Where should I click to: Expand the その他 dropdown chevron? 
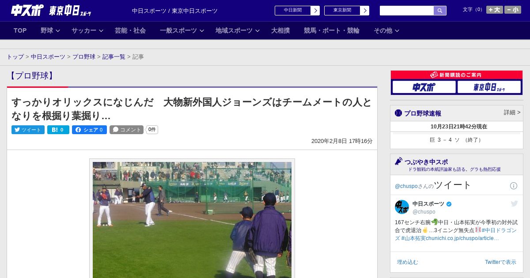[397, 30]
